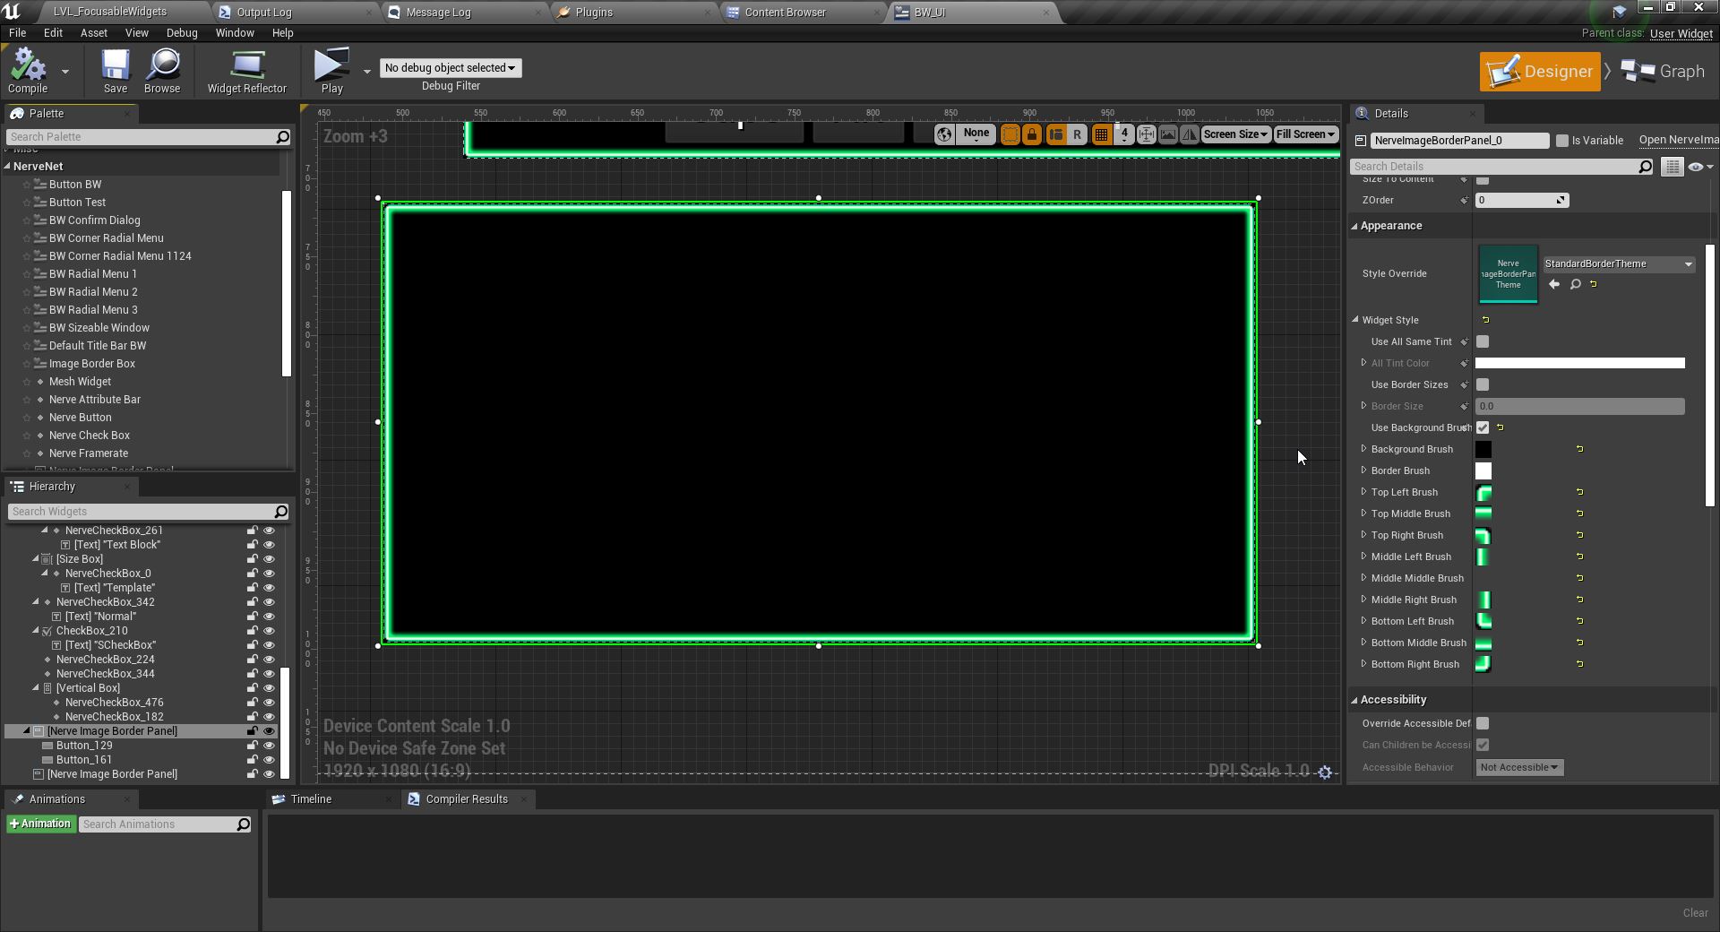Click zoom to fit icon
The width and height of the screenshot is (1720, 932).
pyautogui.click(x=1146, y=134)
